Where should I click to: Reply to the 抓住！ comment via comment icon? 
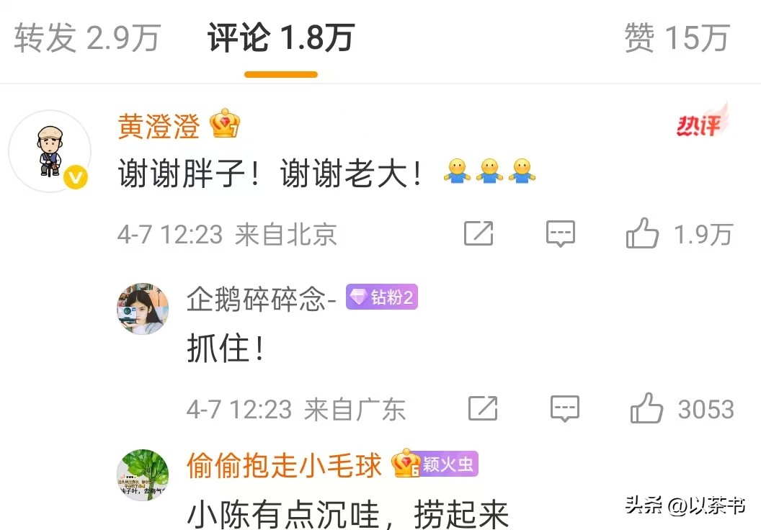click(565, 408)
